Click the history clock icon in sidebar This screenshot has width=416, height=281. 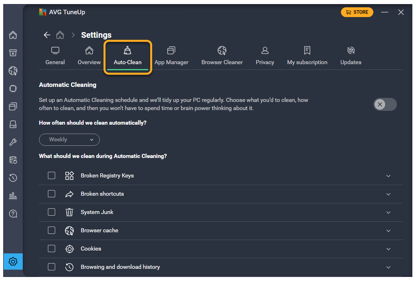[x=13, y=178]
